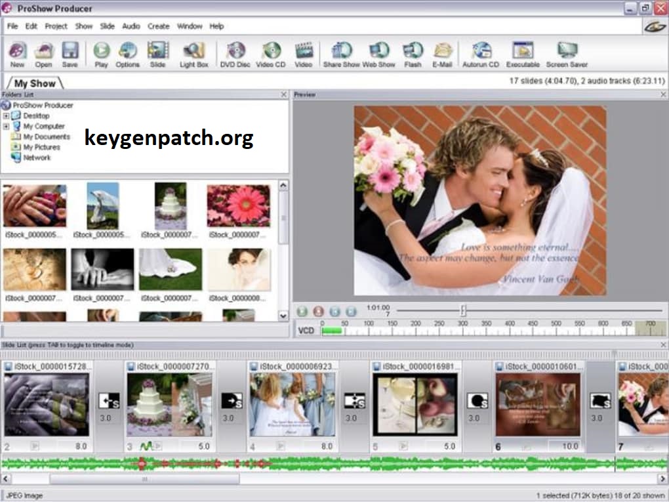The height and width of the screenshot is (502, 669).
Task: Open the File menu
Action: click(12, 26)
